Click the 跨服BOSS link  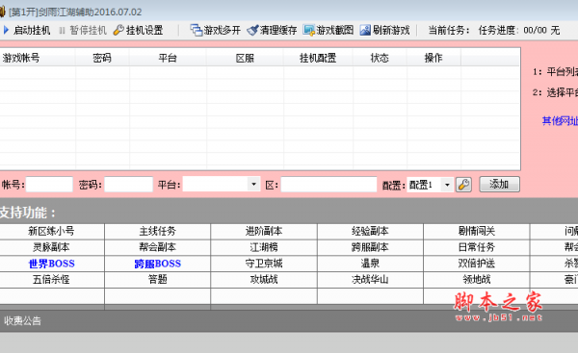click(158, 264)
